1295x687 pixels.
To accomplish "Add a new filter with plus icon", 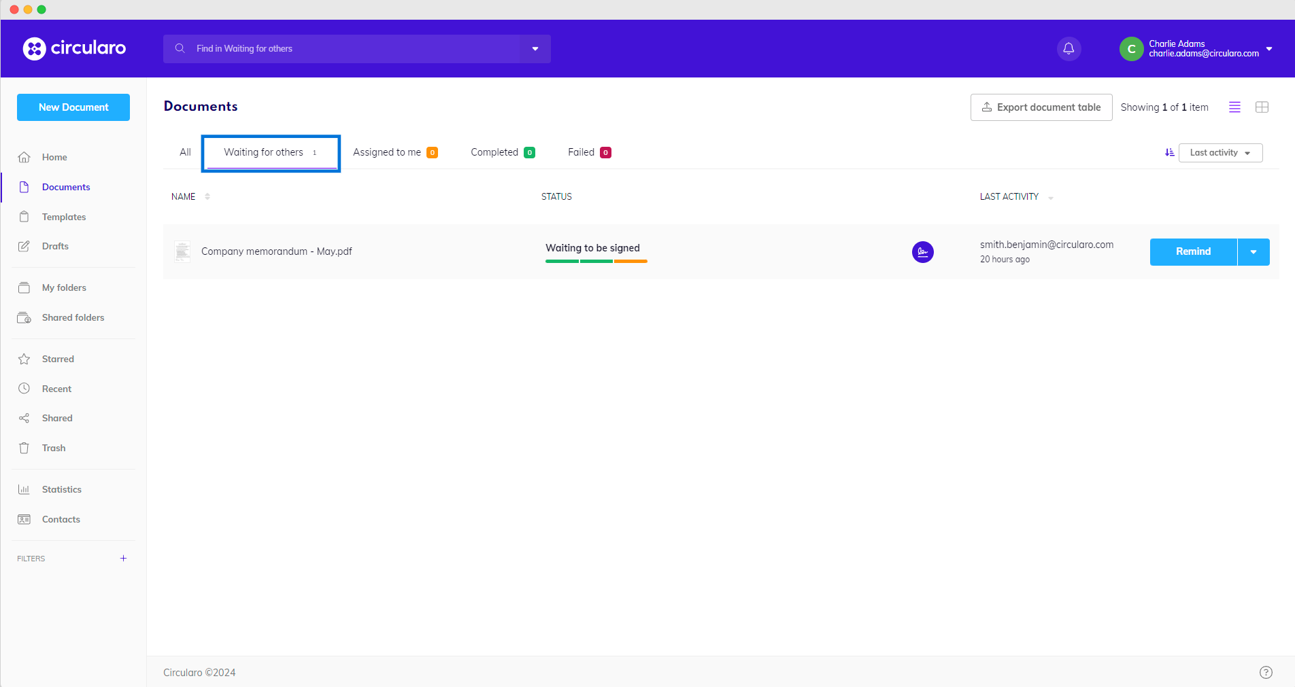I will pyautogui.click(x=123, y=559).
